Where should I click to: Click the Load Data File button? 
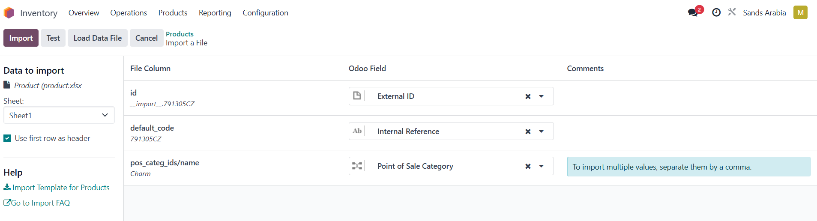[x=97, y=38]
